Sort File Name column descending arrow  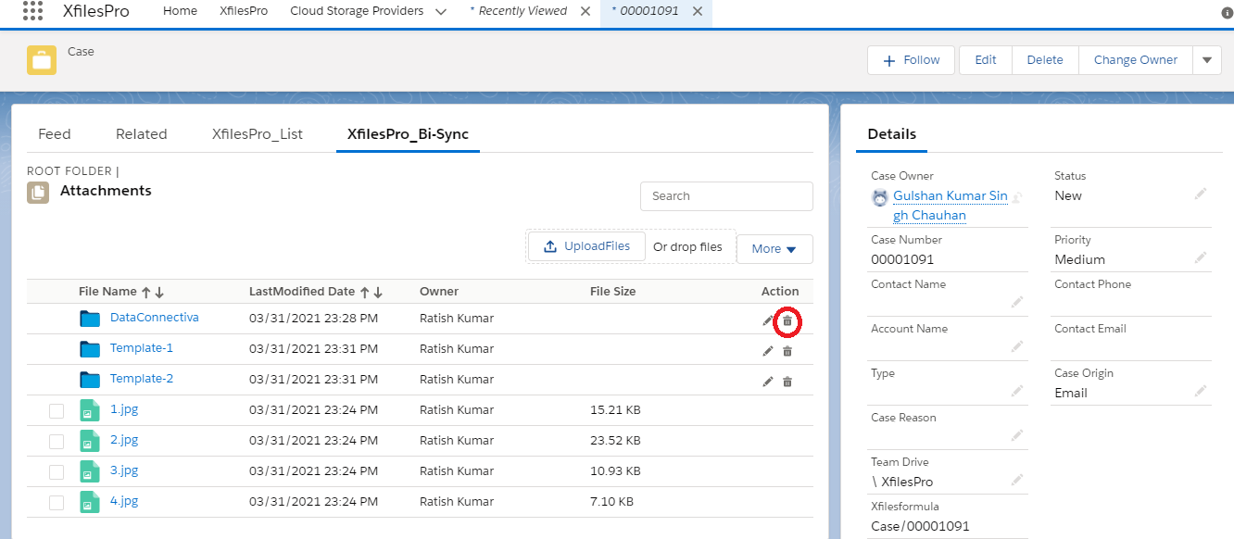click(159, 292)
